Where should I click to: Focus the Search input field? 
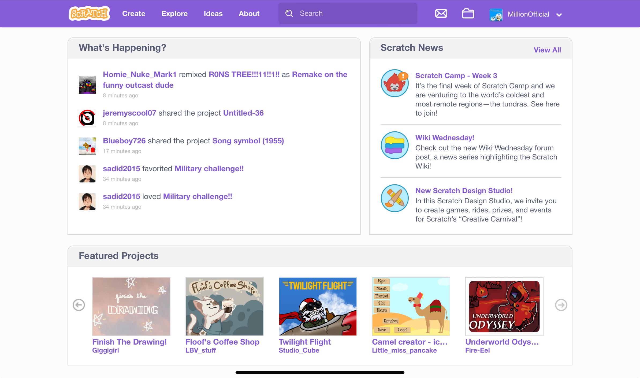point(348,13)
